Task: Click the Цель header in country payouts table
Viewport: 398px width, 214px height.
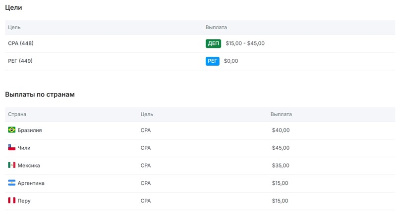Action: 147,114
